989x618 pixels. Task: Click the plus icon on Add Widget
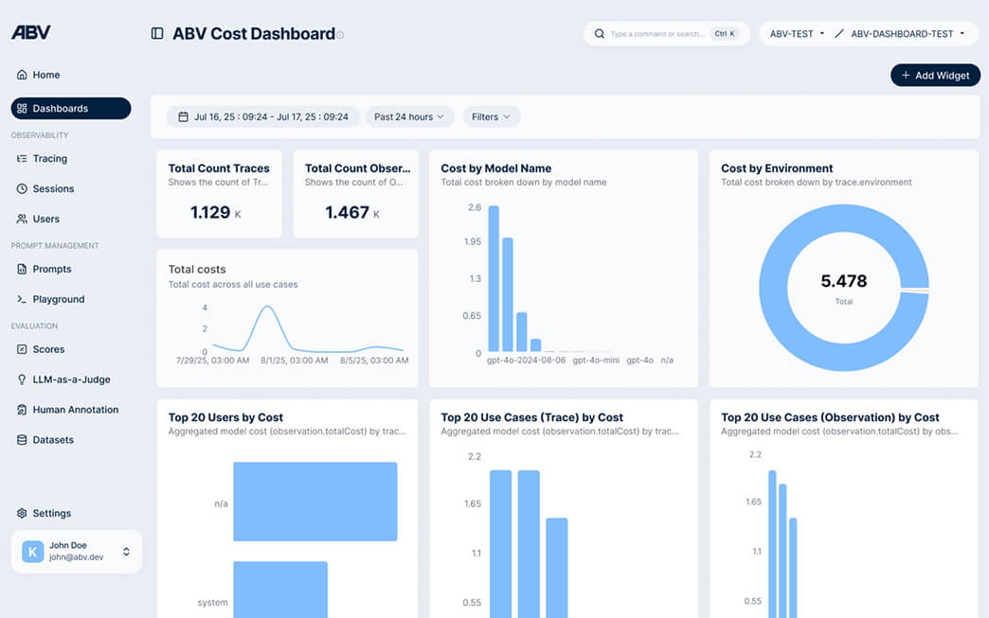coord(906,75)
